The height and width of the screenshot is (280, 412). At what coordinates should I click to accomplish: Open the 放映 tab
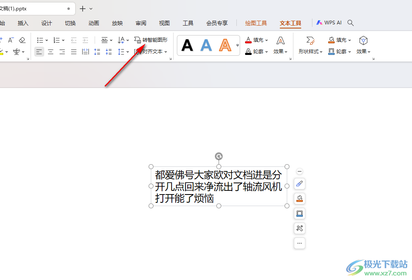tap(117, 23)
